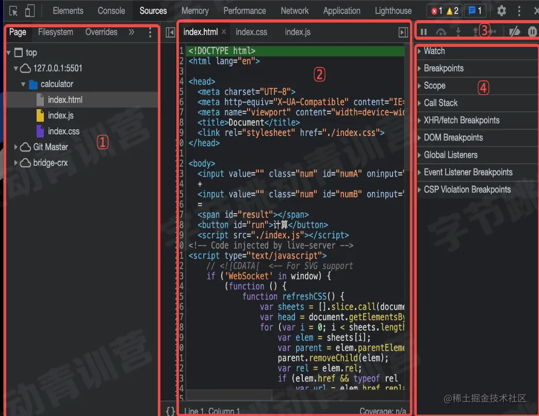Image resolution: width=539 pixels, height=416 pixels.
Task: Open index.js from the file tree
Action: [x=60, y=116]
